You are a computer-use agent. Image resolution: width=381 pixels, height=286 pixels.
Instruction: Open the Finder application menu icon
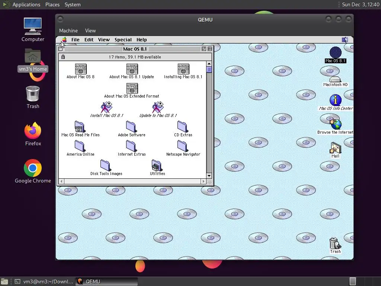click(x=345, y=39)
